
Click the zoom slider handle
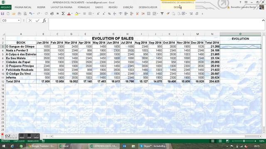[244, 141]
